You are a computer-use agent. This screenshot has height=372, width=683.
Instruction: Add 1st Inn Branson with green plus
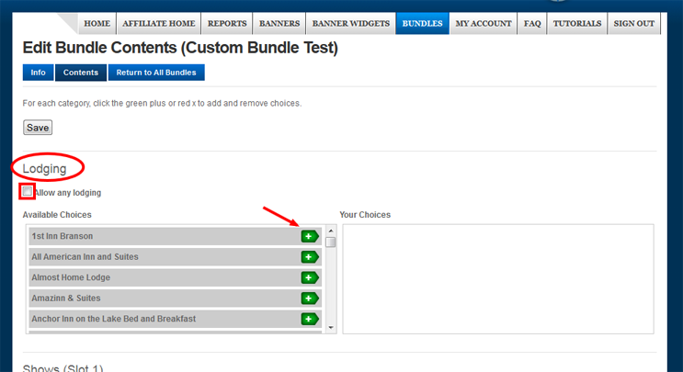tap(310, 236)
